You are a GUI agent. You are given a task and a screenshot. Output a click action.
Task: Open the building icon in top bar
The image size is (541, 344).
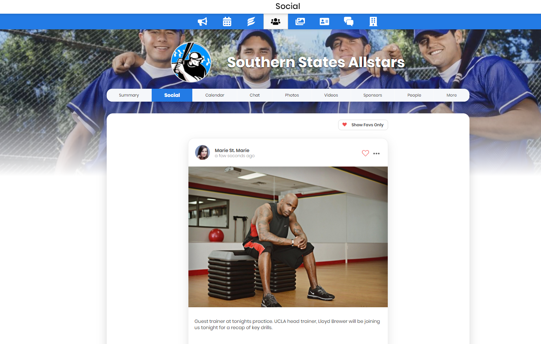tap(373, 21)
